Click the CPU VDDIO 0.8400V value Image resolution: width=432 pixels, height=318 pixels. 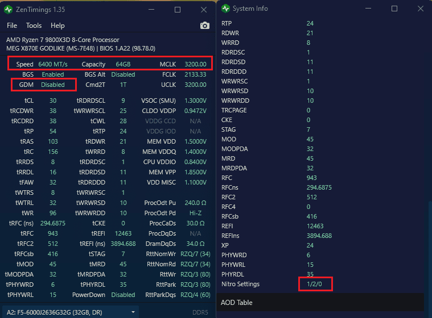[x=195, y=162]
